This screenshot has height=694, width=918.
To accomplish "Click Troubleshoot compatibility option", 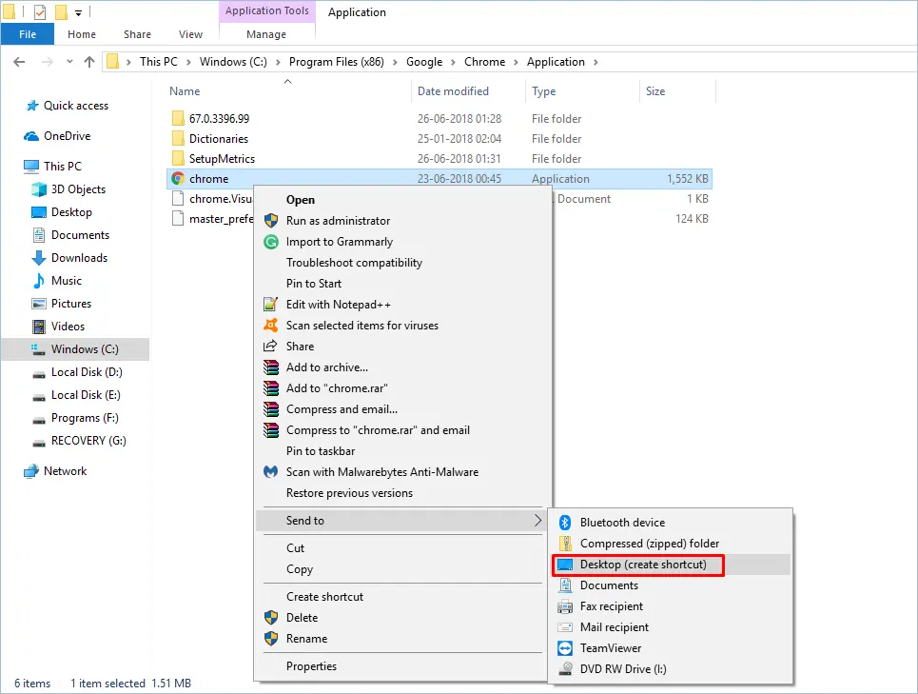I will click(352, 262).
